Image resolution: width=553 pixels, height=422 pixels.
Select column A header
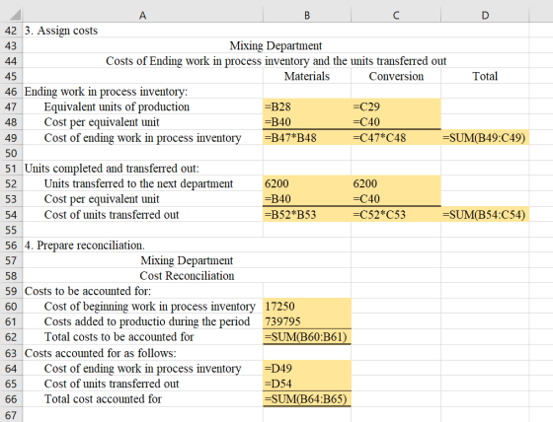142,15
